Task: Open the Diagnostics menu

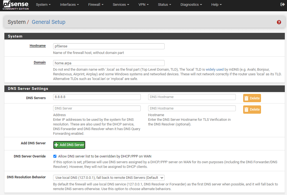Action: 191,5
